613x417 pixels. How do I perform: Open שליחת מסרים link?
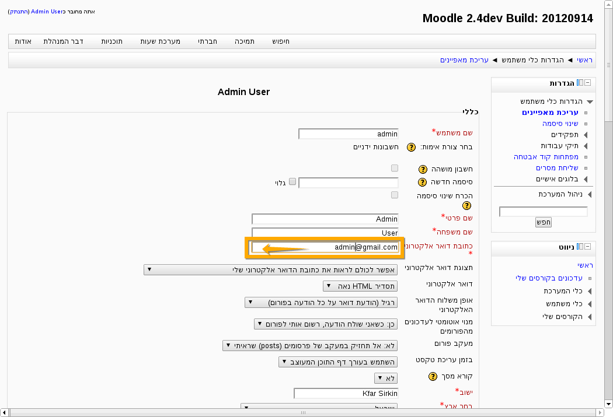(557, 168)
